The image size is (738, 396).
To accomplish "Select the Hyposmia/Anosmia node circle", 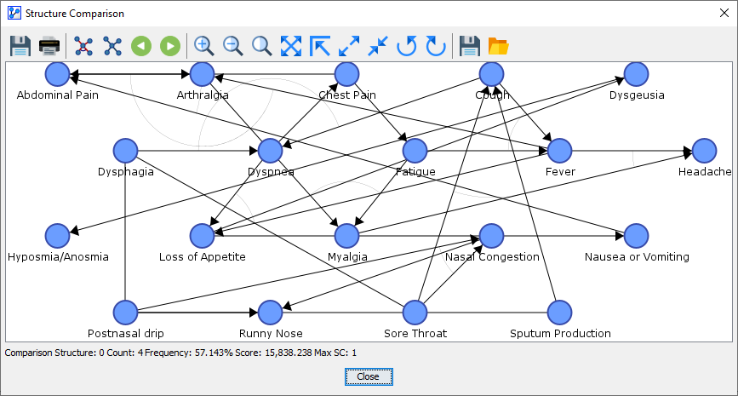I will pos(57,236).
